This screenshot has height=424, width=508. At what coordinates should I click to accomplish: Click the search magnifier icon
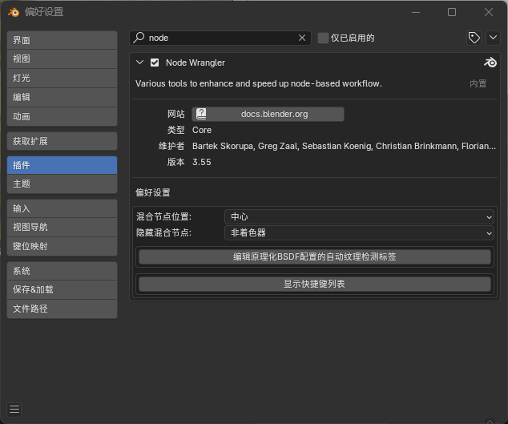coord(139,38)
